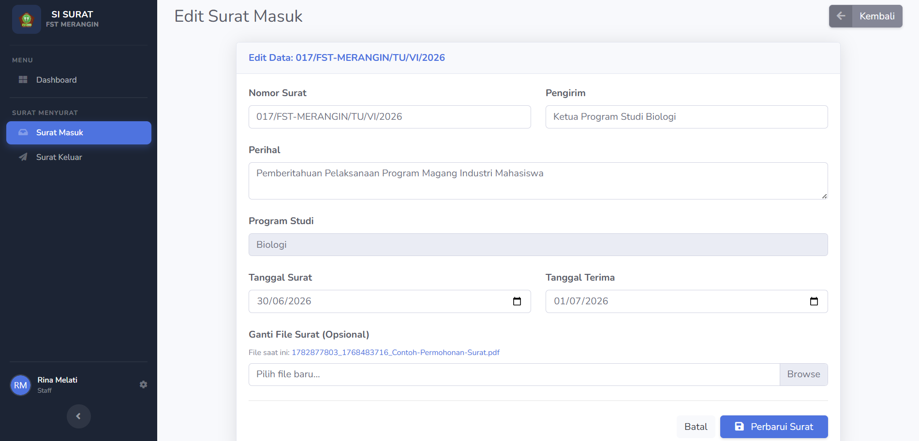
Task: Click the Surat Keluar paper plane icon
Action: click(23, 157)
